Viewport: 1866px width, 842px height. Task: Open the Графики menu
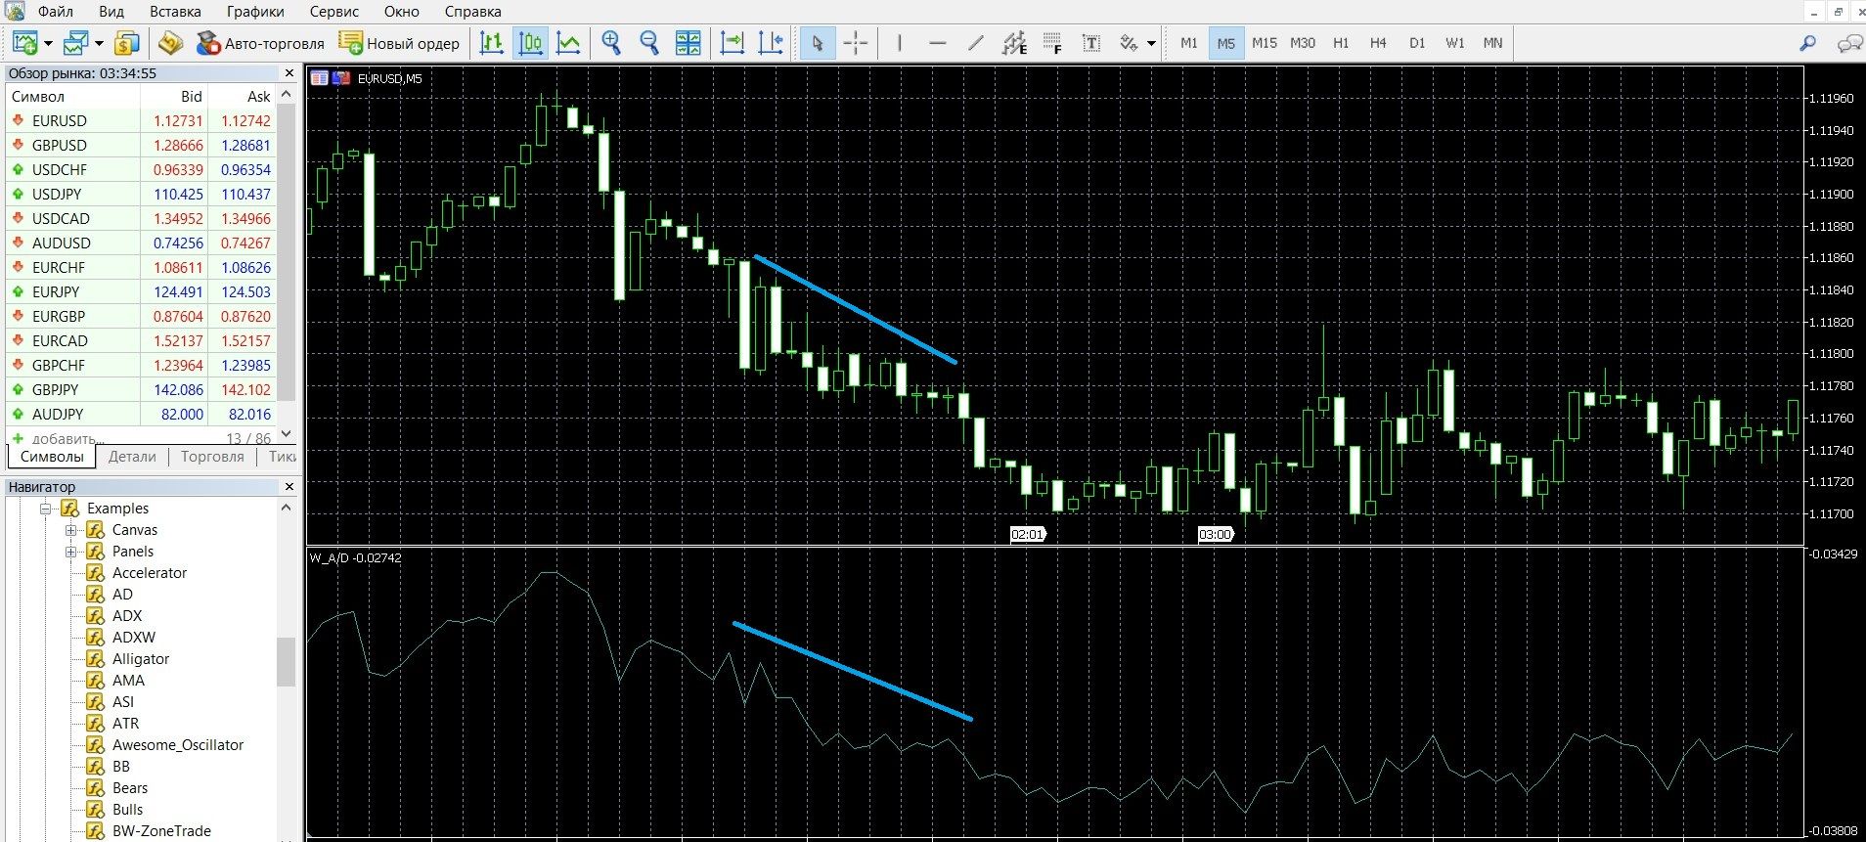(x=255, y=12)
